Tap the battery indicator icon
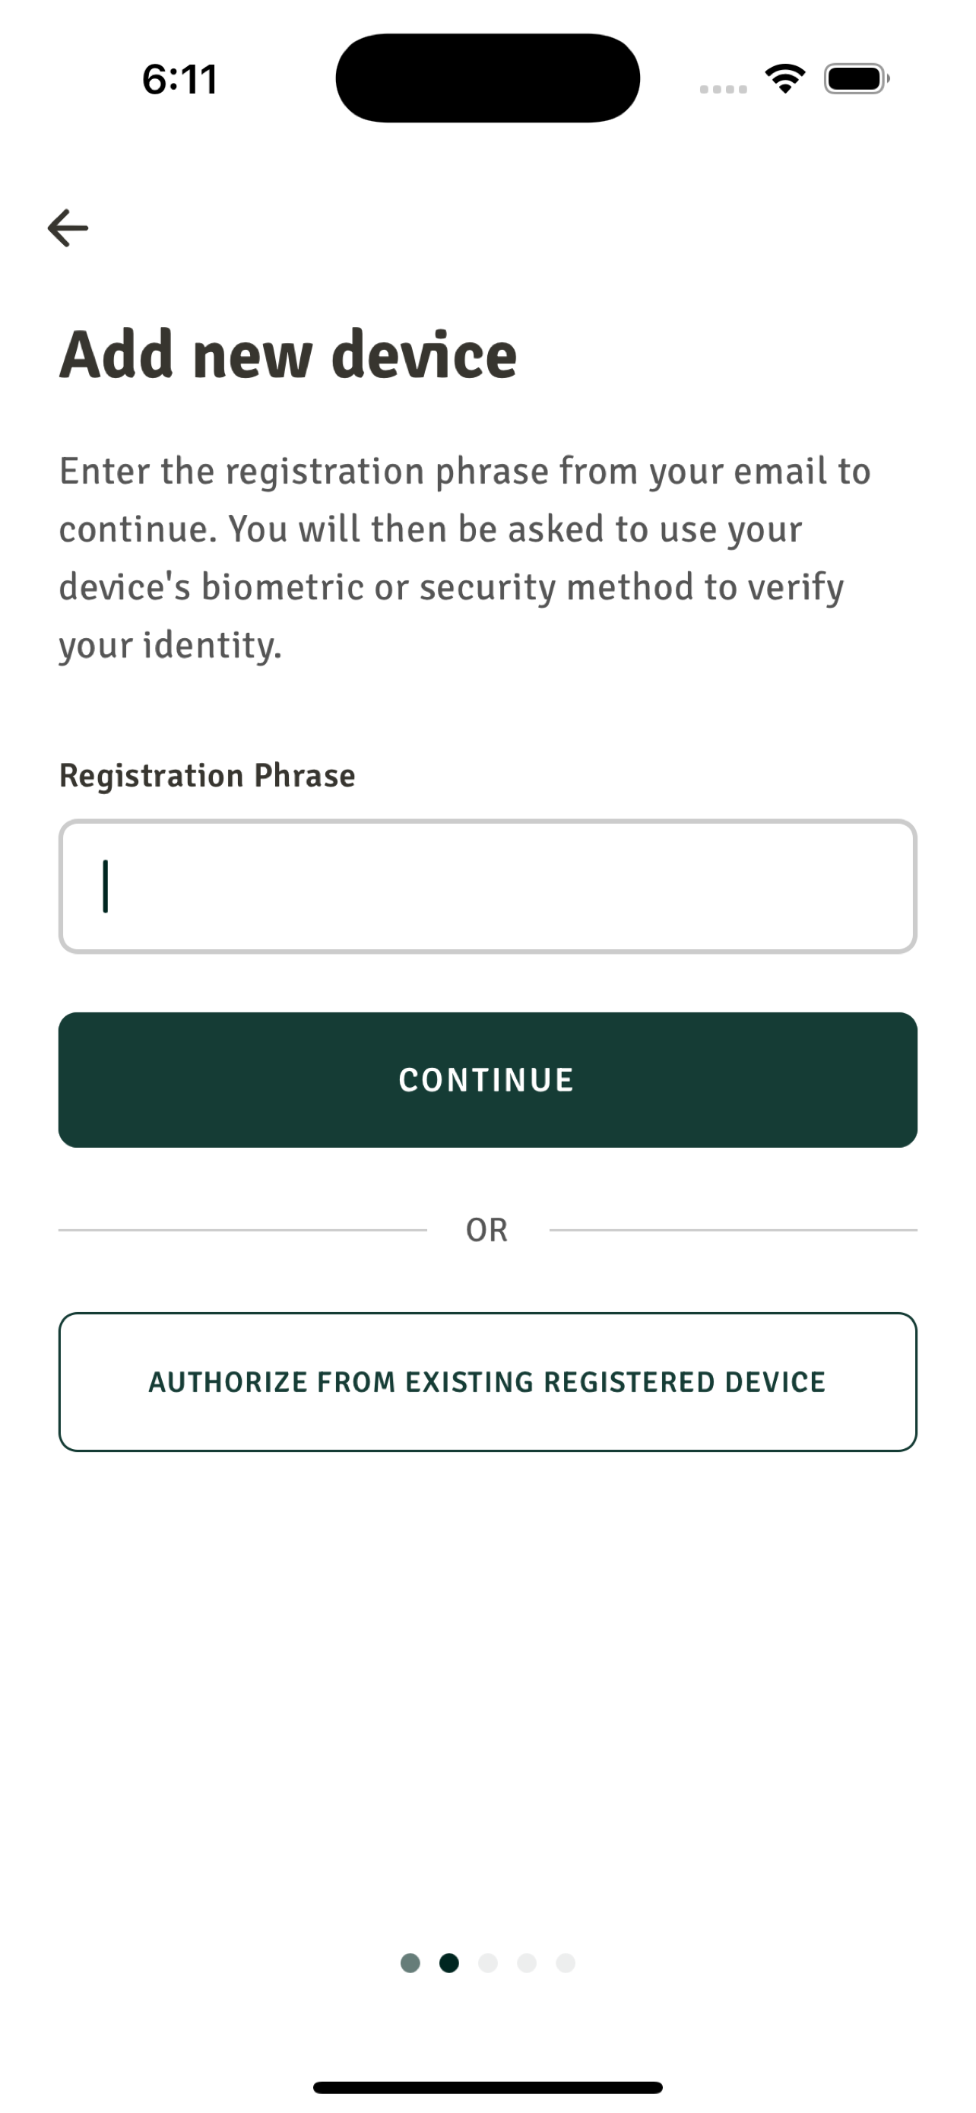This screenshot has height=2113, width=976. coord(857,79)
